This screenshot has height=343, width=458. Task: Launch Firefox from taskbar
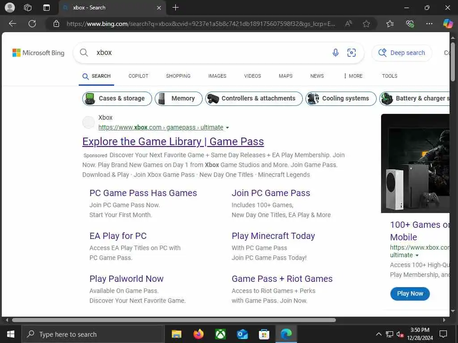pos(198,334)
